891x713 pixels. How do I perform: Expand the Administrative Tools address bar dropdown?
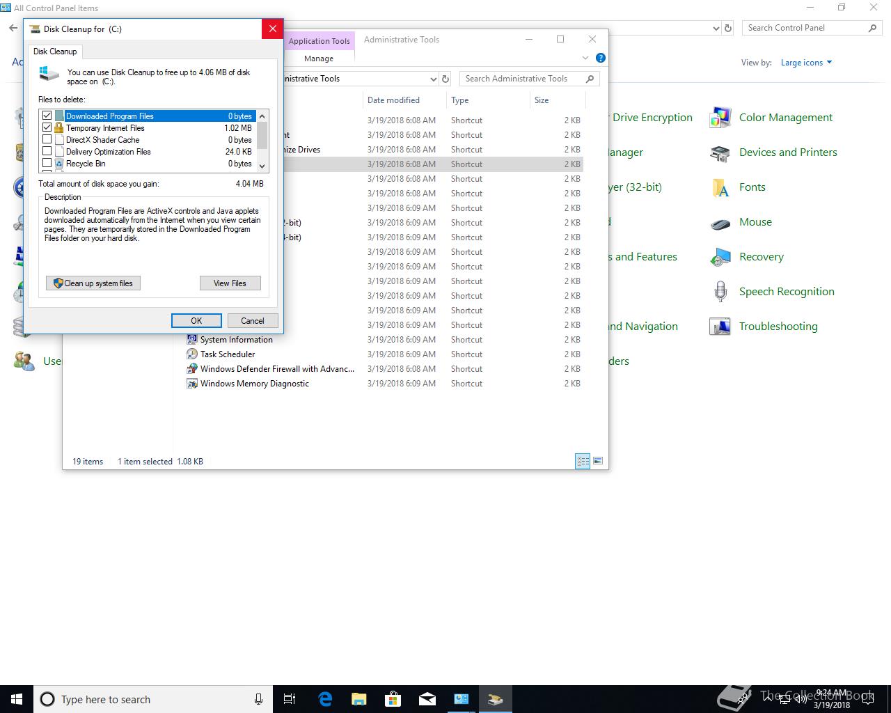click(x=433, y=79)
